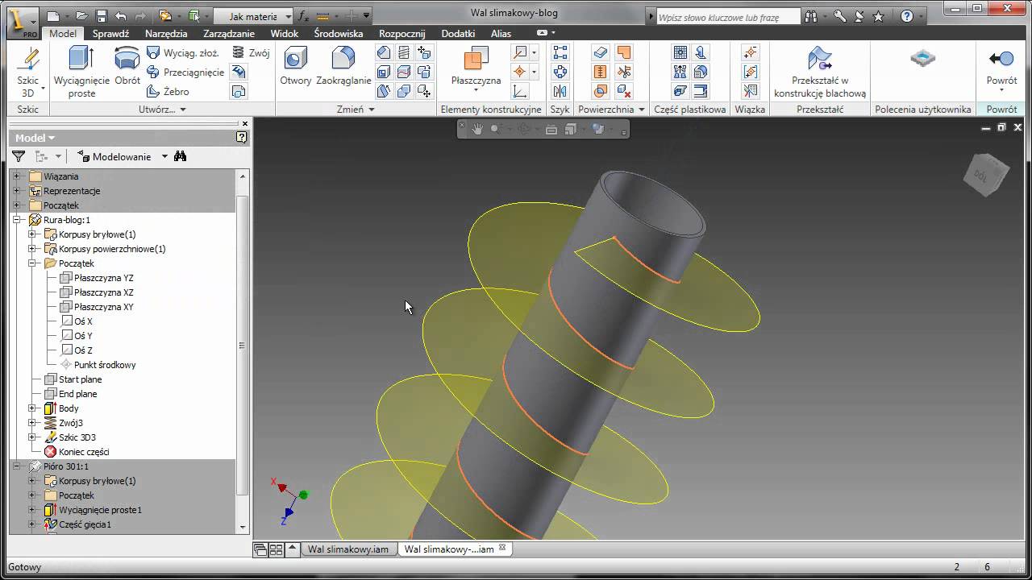Collapse the Początek folder under Rura-blog:1

(x=33, y=263)
